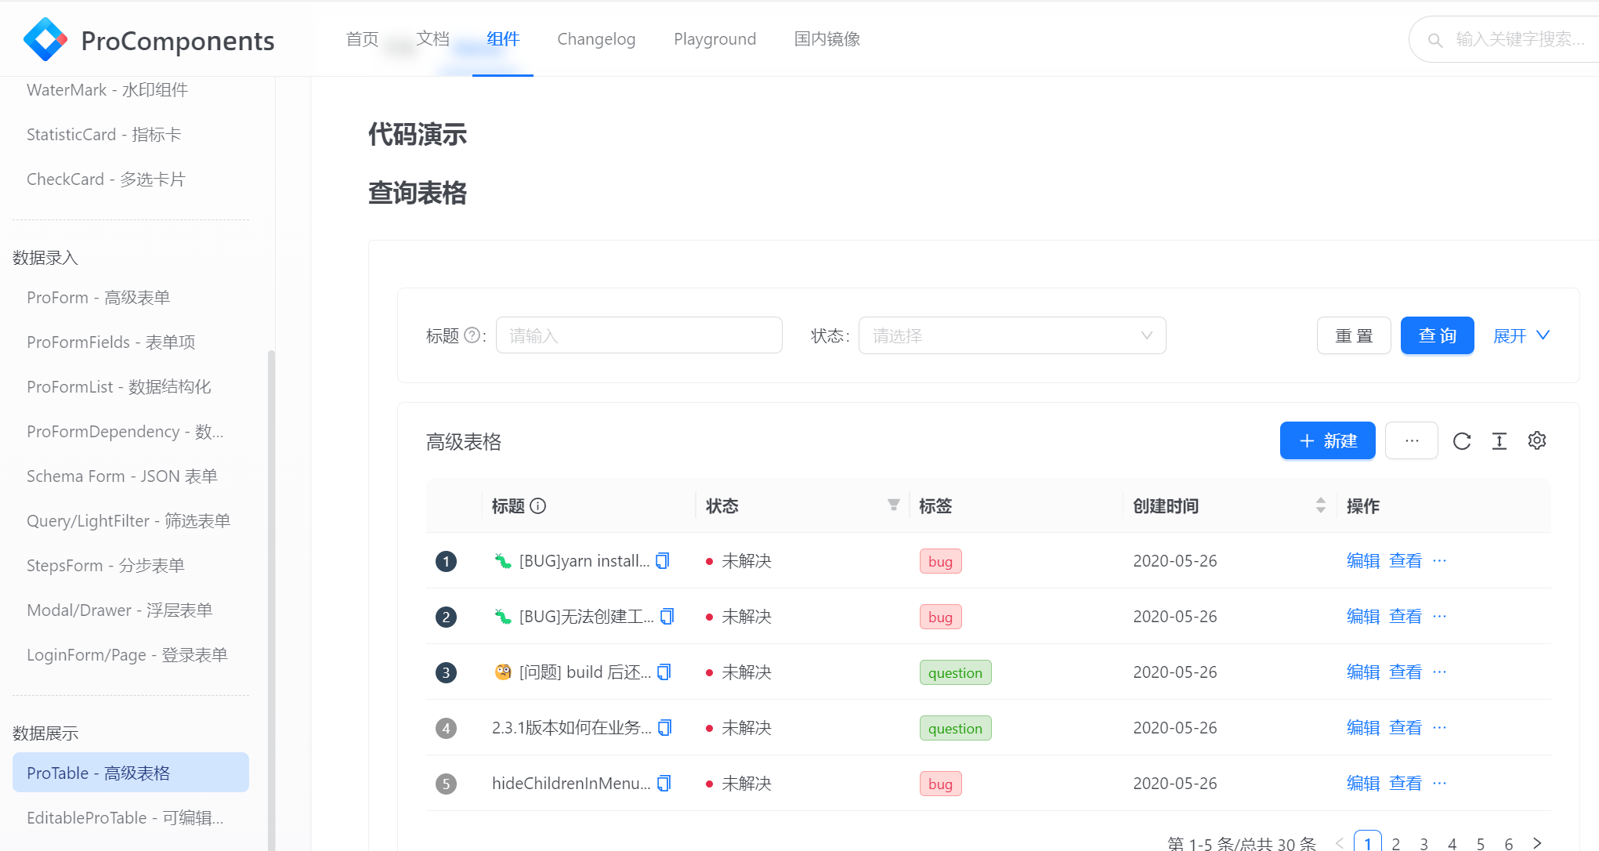Open WaterMark - 水印组件 in sidebar
Image resolution: width=1599 pixels, height=851 pixels.
tap(107, 90)
